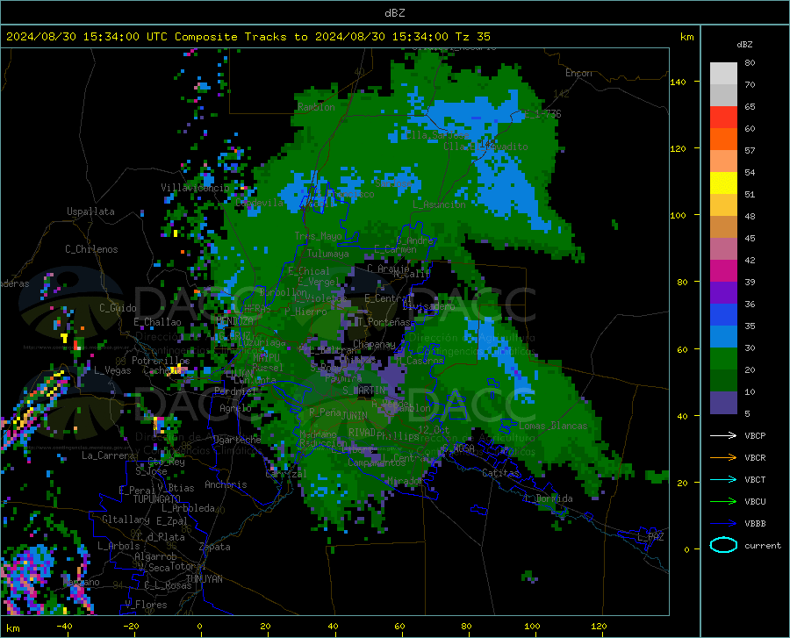The height and width of the screenshot is (638, 790).
Task: Click the L_PAZ map label
Action: pyautogui.click(x=651, y=537)
